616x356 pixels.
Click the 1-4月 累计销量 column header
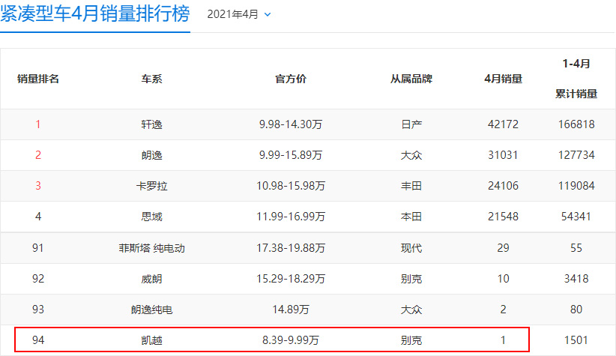coord(576,79)
